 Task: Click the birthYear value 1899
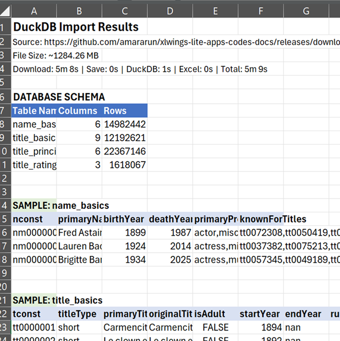[125, 233]
